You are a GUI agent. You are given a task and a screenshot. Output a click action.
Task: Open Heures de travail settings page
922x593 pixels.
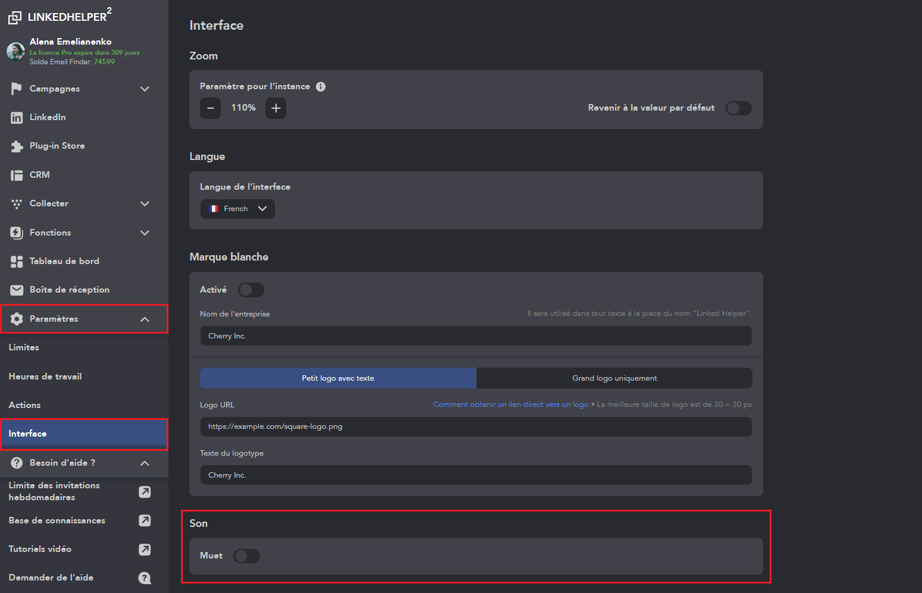[x=45, y=376]
